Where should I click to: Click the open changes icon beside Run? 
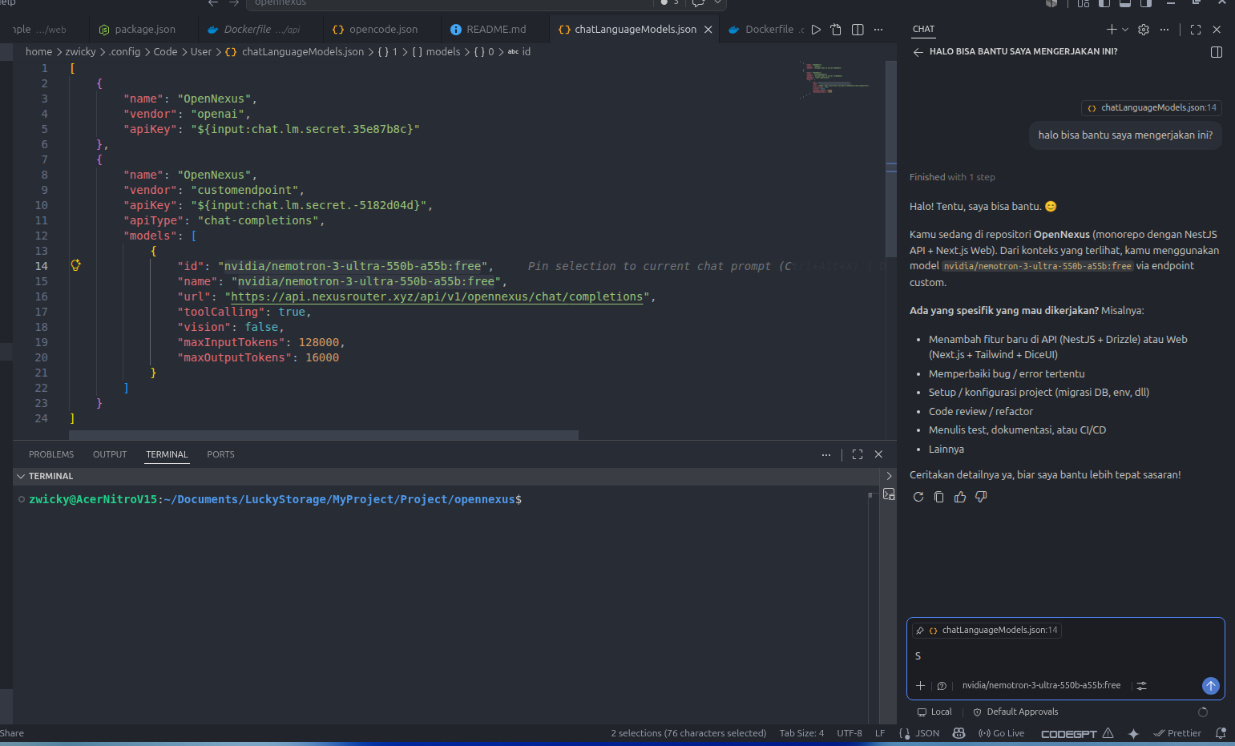[836, 30]
